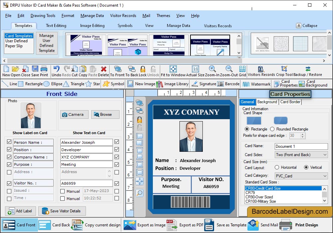The image size is (333, 233).
Task: Select Vertical card layout
Action: 306,167
